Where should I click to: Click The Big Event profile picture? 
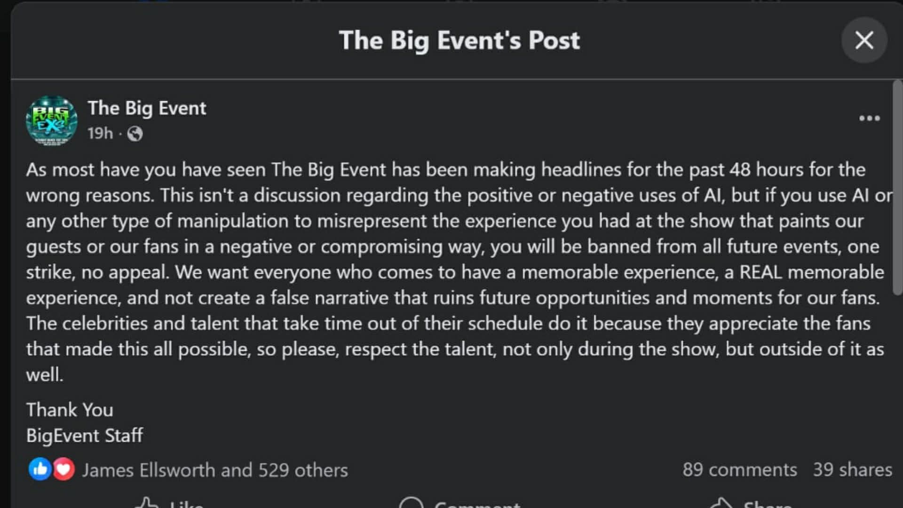point(52,120)
